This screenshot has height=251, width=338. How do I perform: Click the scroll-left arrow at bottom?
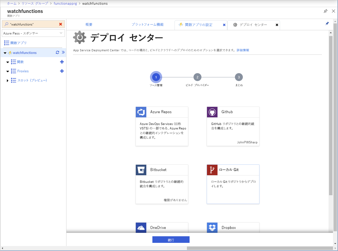2,248
